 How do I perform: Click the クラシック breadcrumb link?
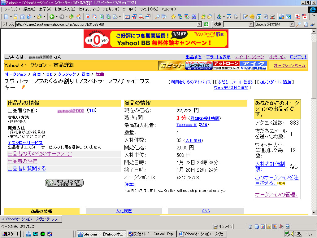point(67,74)
